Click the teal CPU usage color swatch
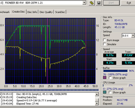This screenshot has width=135, height=108. 105,92
